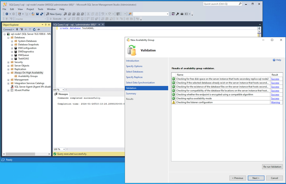Click the Next button in wizard
286x184 pixels.
[x=256, y=178]
